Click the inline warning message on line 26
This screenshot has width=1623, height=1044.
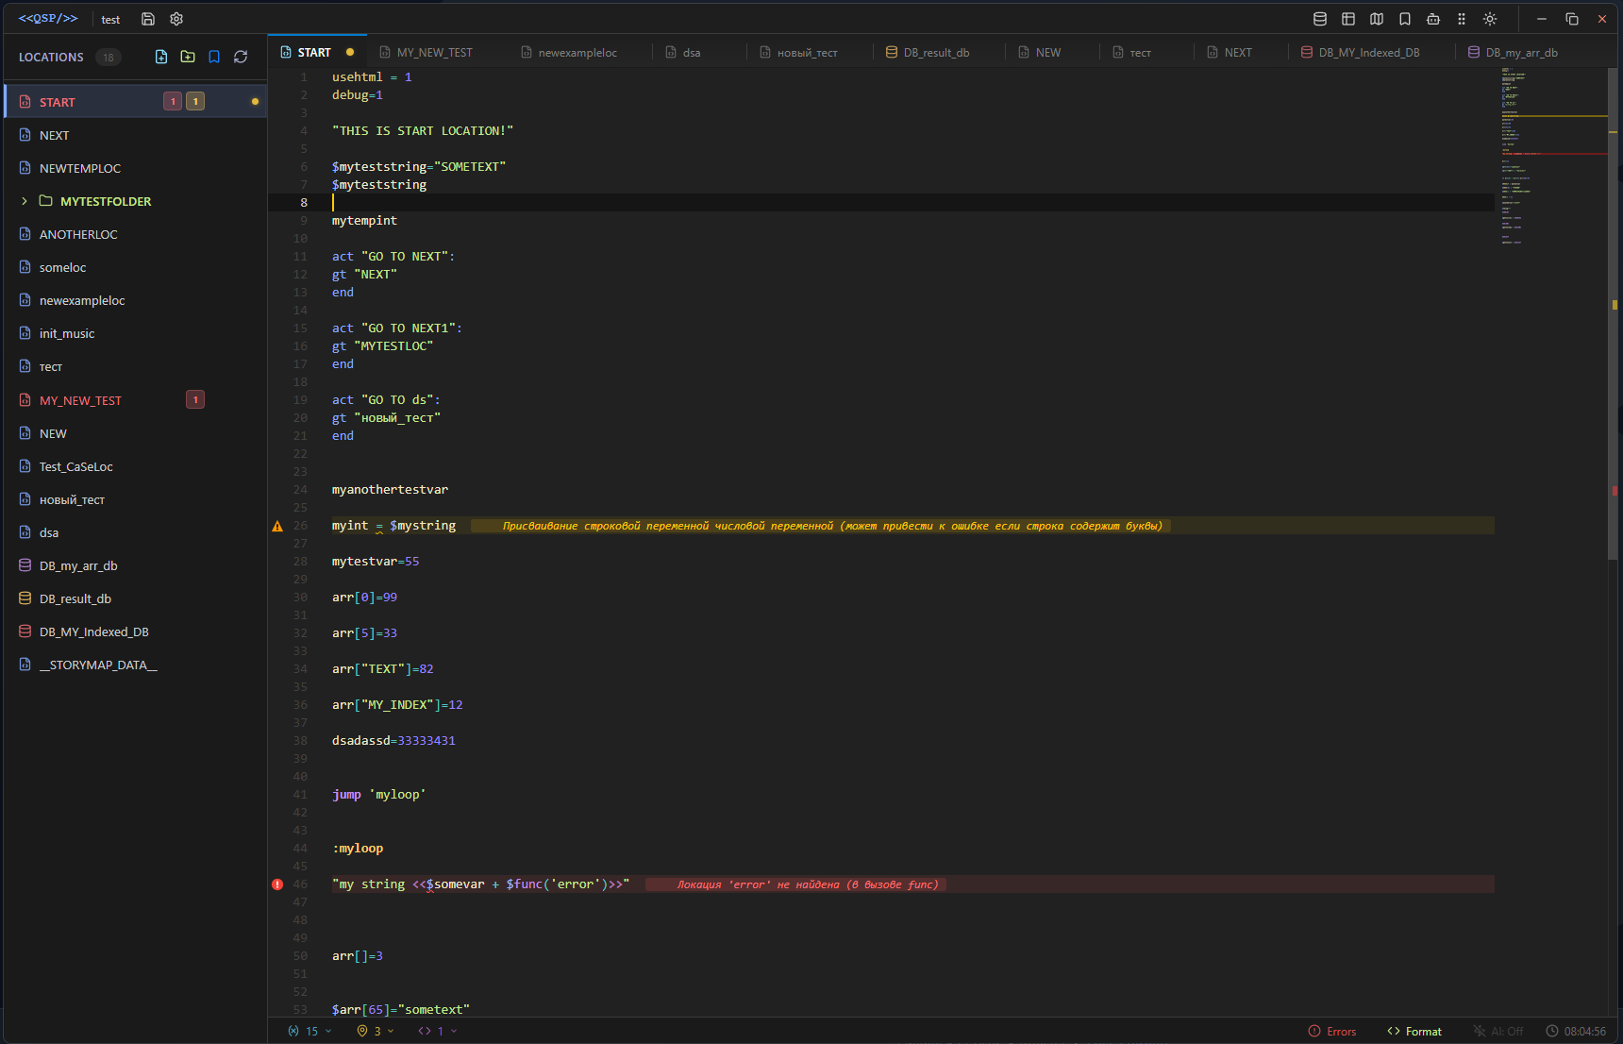[819, 526]
